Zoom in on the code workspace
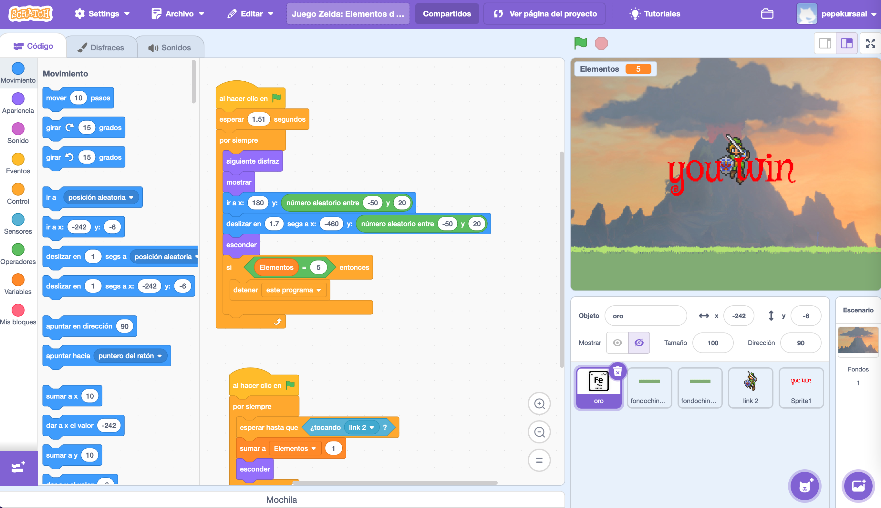This screenshot has width=881, height=508. [539, 404]
